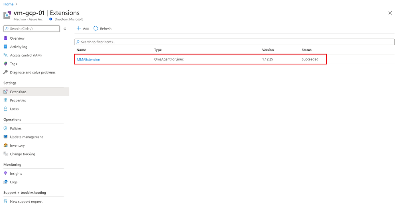Screen dimensions: 401x214
Task: Open Locks under Settings
Action: tap(14, 109)
